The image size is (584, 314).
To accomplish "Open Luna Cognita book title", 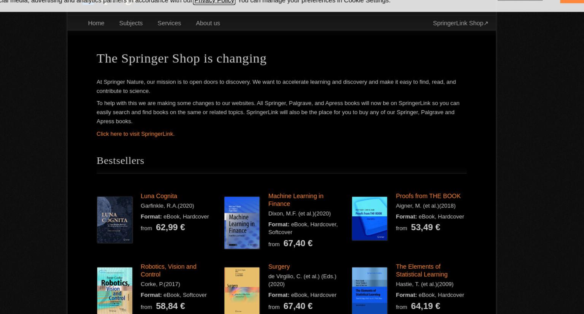I will tap(159, 196).
